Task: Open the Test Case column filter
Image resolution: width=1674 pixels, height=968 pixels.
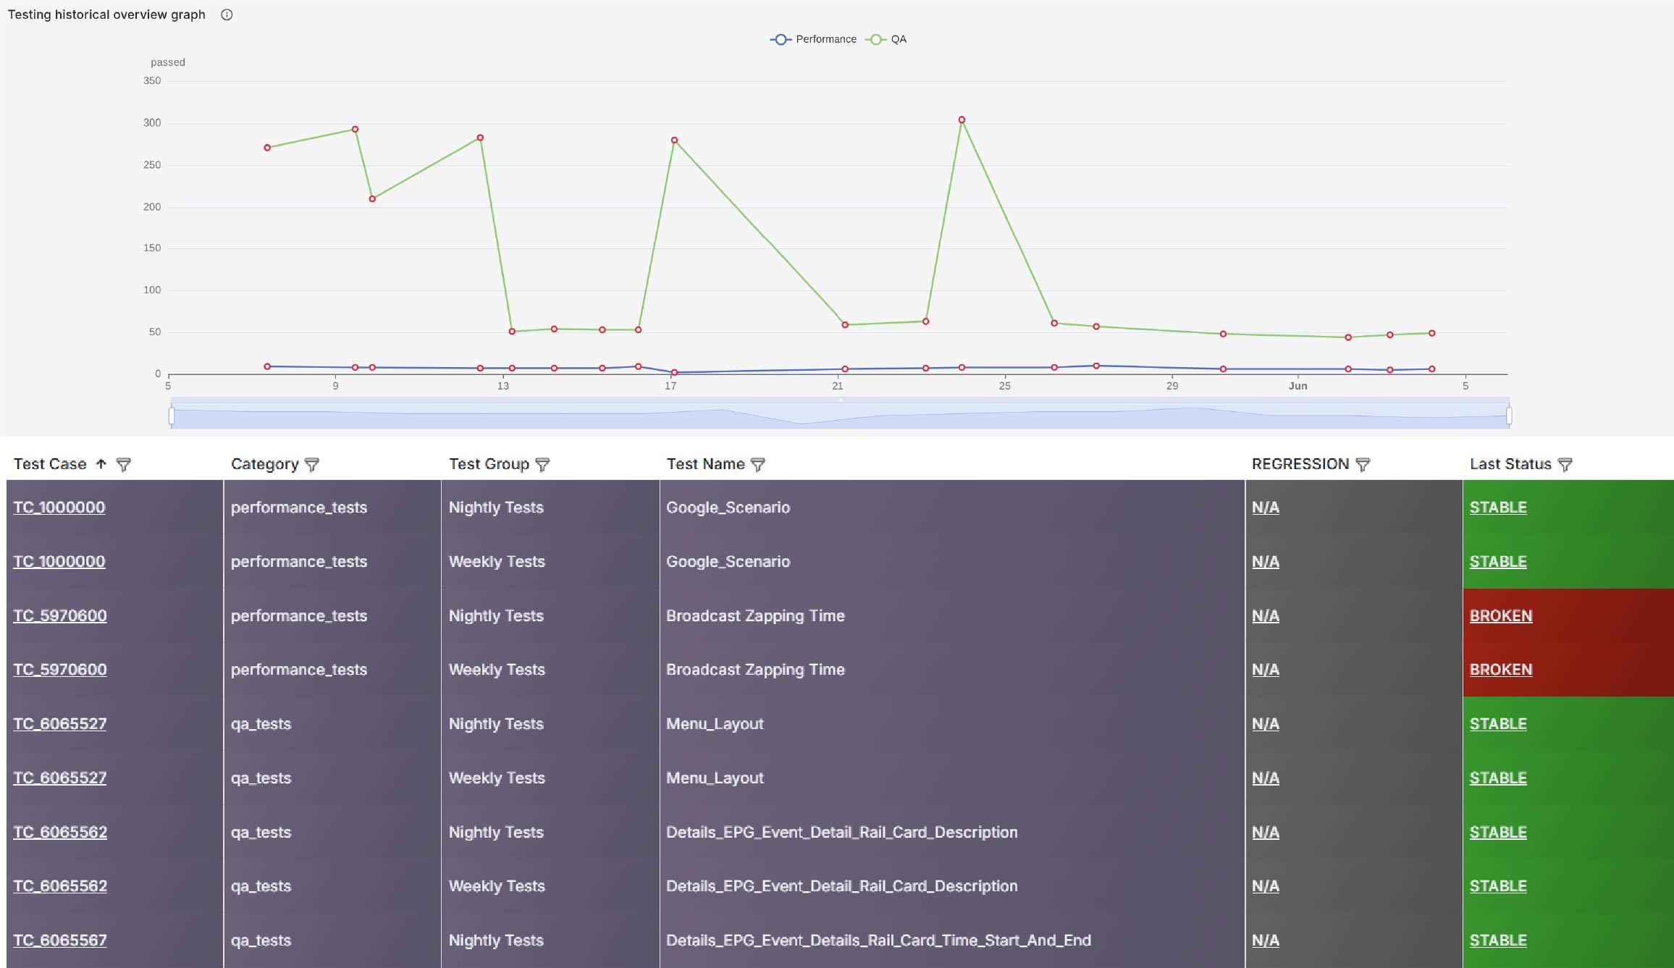Action: tap(124, 464)
